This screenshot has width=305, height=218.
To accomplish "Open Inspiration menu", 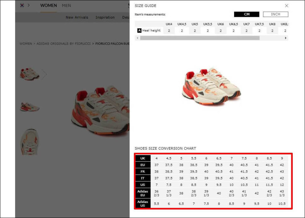I will click(x=105, y=17).
